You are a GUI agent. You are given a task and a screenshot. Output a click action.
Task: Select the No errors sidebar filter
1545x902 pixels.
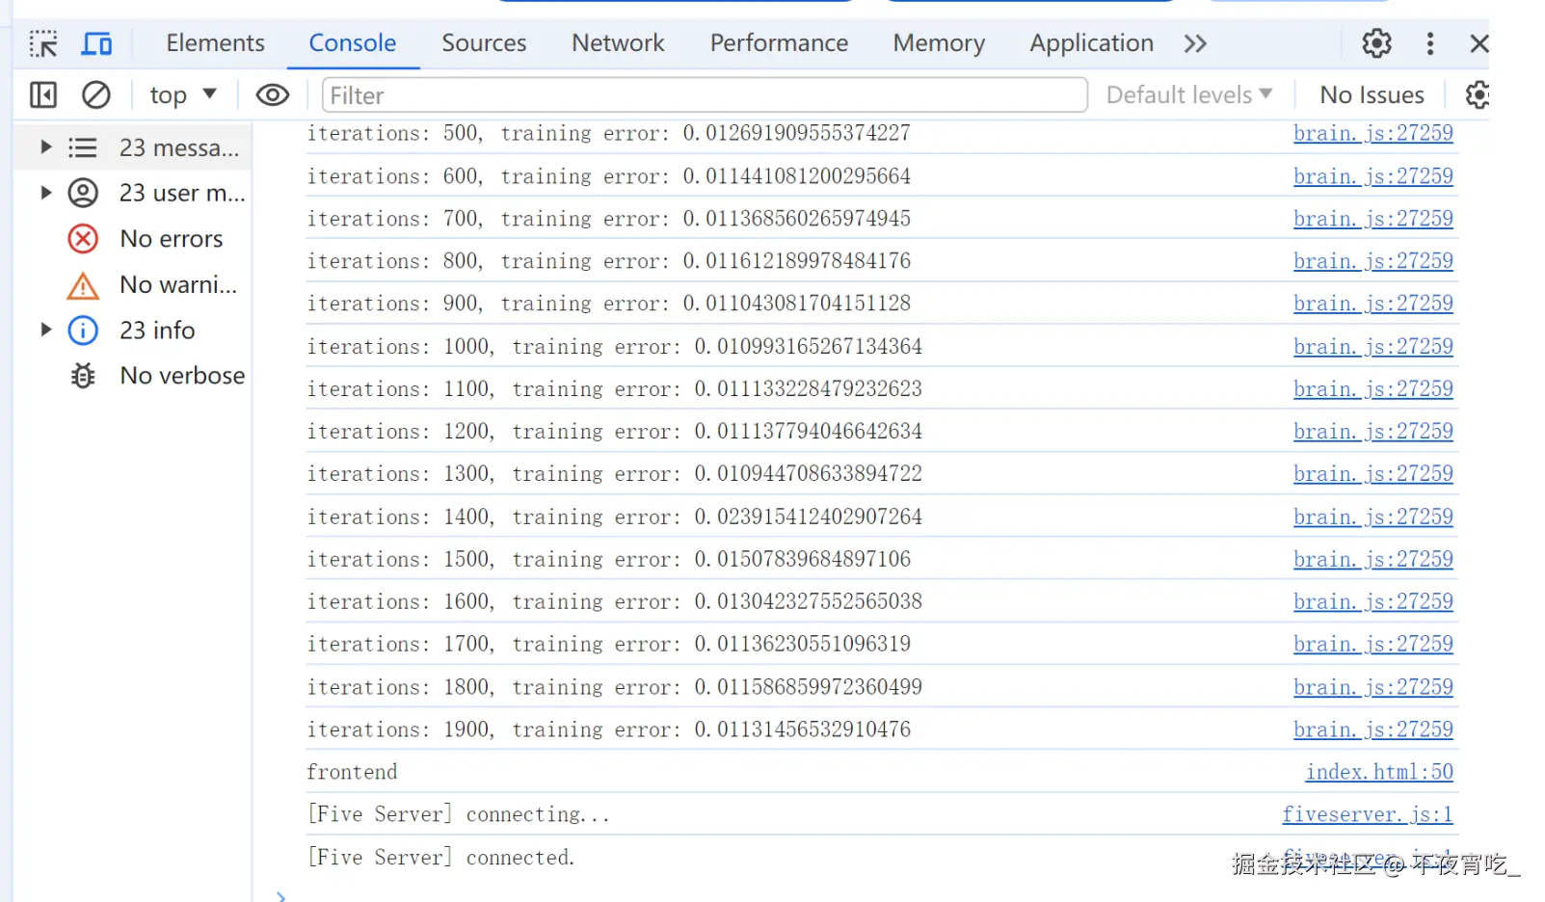133,239
